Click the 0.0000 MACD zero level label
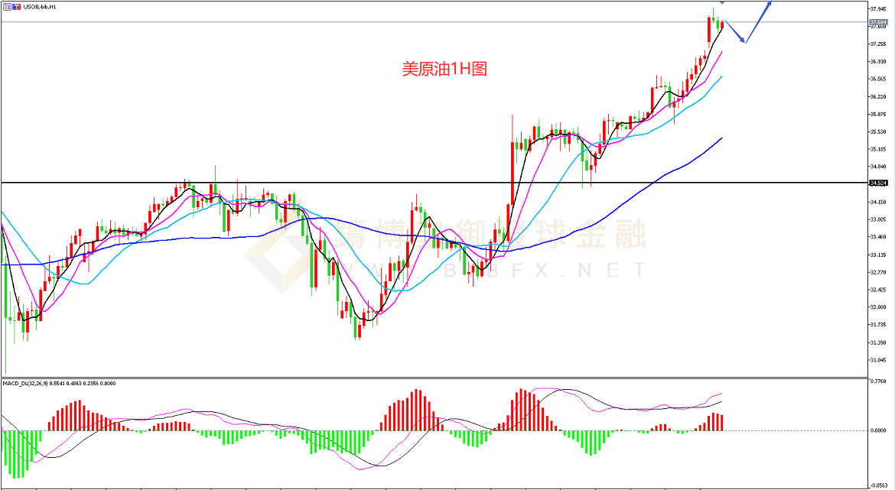The height and width of the screenshot is (490, 895). (x=880, y=430)
